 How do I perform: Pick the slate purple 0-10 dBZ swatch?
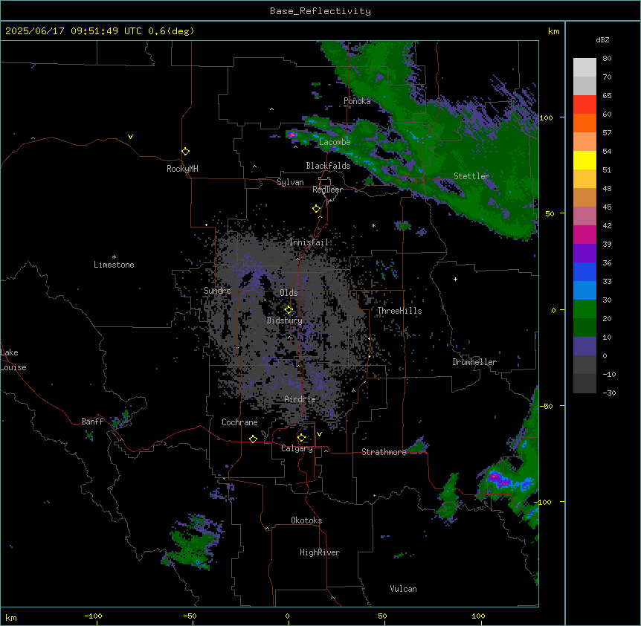[584, 346]
